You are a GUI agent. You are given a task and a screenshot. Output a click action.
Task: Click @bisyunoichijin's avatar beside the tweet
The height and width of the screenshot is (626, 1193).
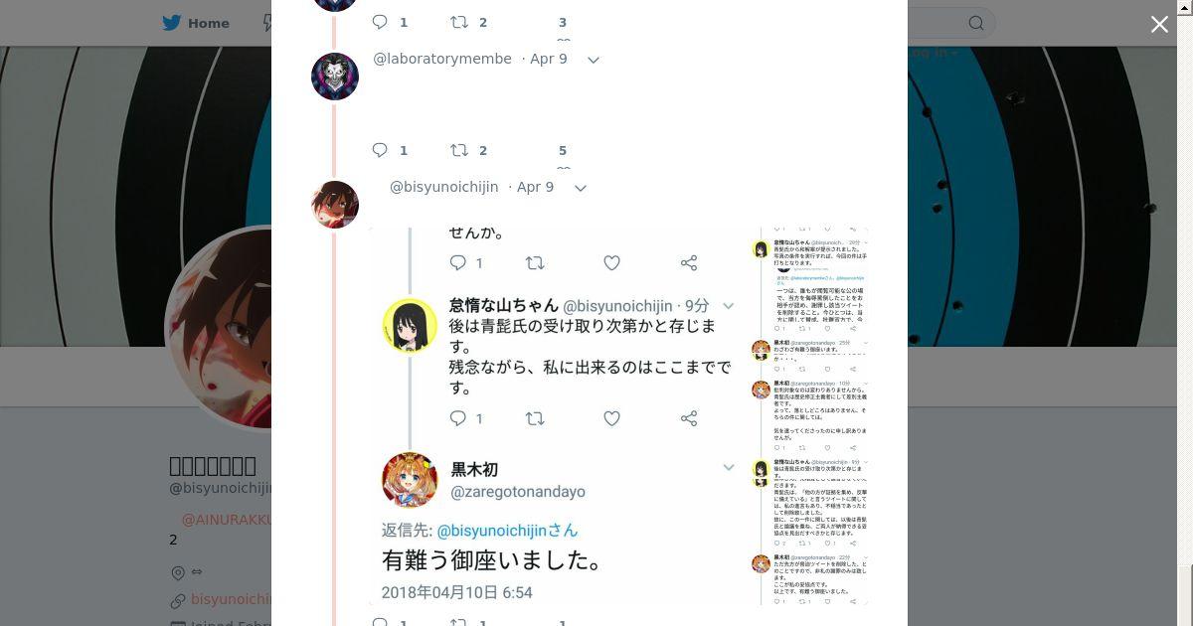[335, 205]
